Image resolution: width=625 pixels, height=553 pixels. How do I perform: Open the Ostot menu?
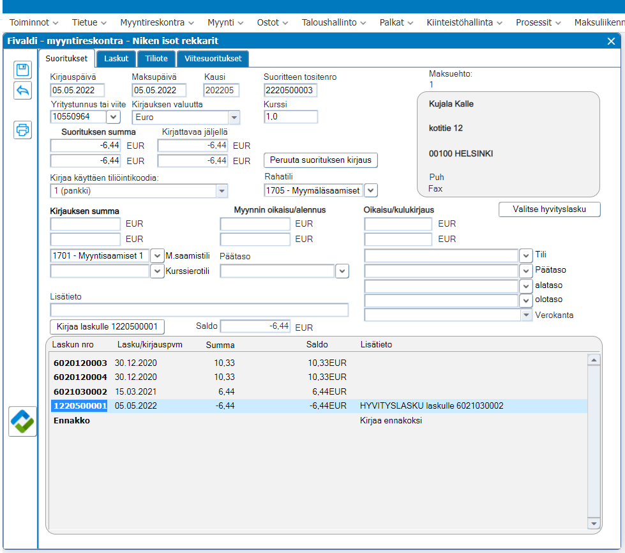272,23
